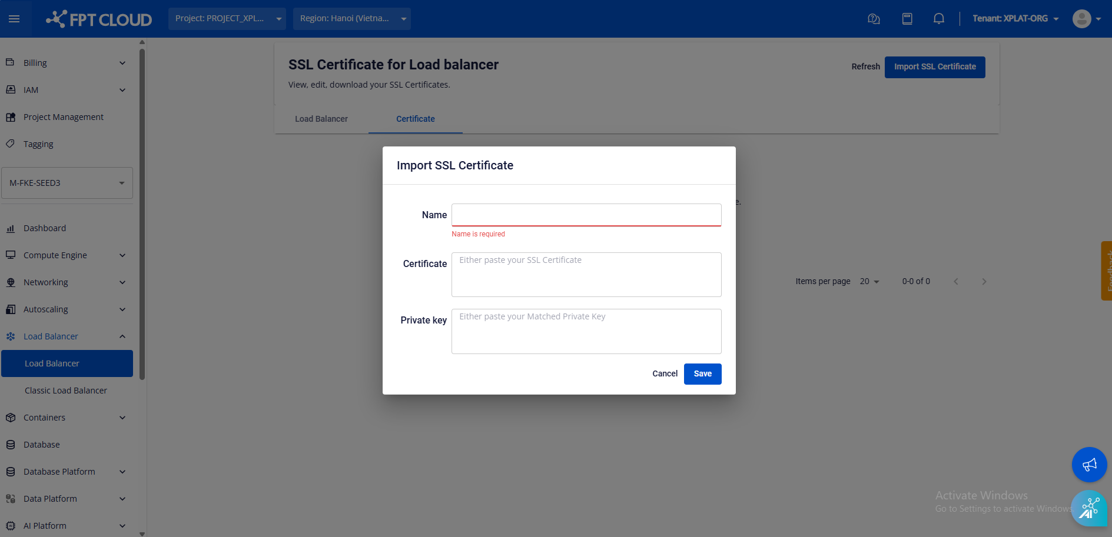This screenshot has width=1112, height=537.
Task: Click the Name input field
Action: (586, 215)
